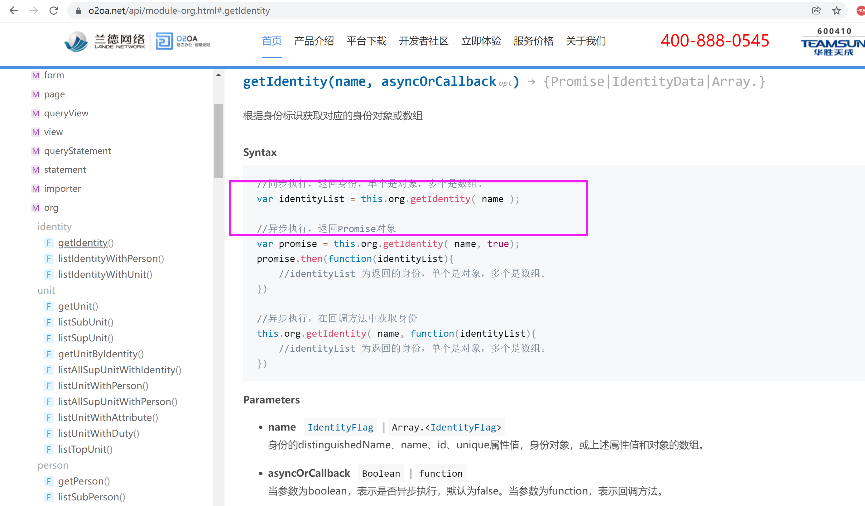Open 开发者社区 navigation item

point(423,41)
